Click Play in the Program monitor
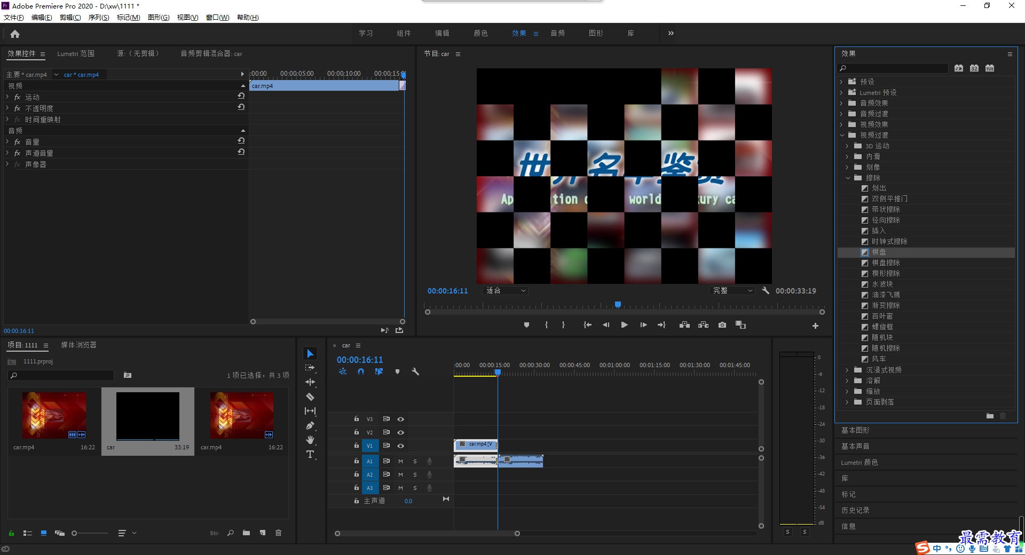 pyautogui.click(x=624, y=325)
